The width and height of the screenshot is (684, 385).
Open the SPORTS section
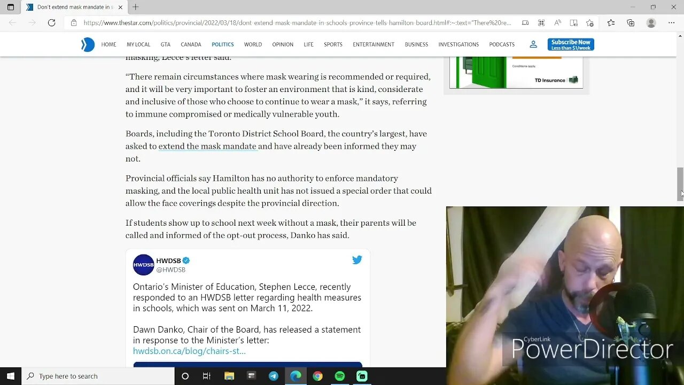[333, 44]
